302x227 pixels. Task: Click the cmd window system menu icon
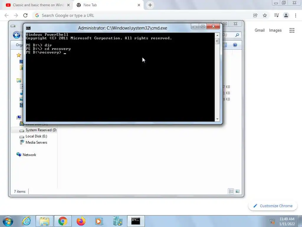point(28,28)
